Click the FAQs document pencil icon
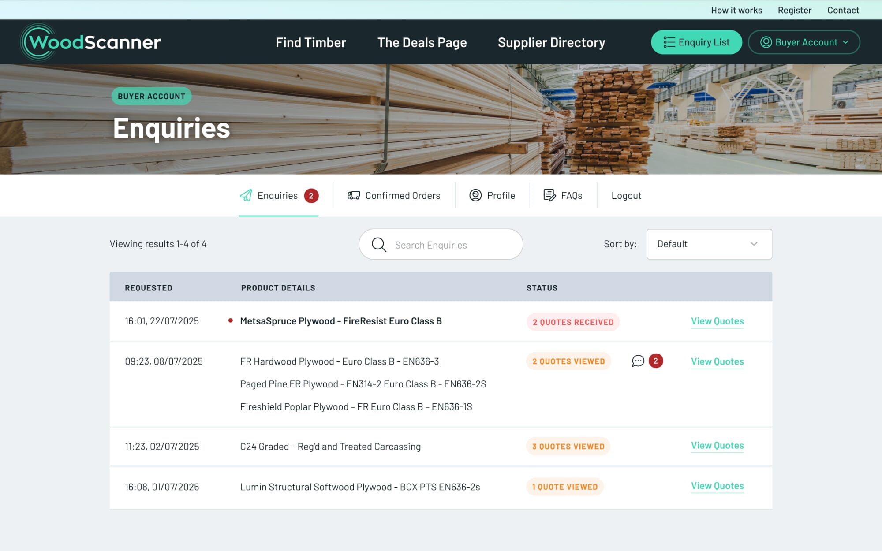 point(549,195)
